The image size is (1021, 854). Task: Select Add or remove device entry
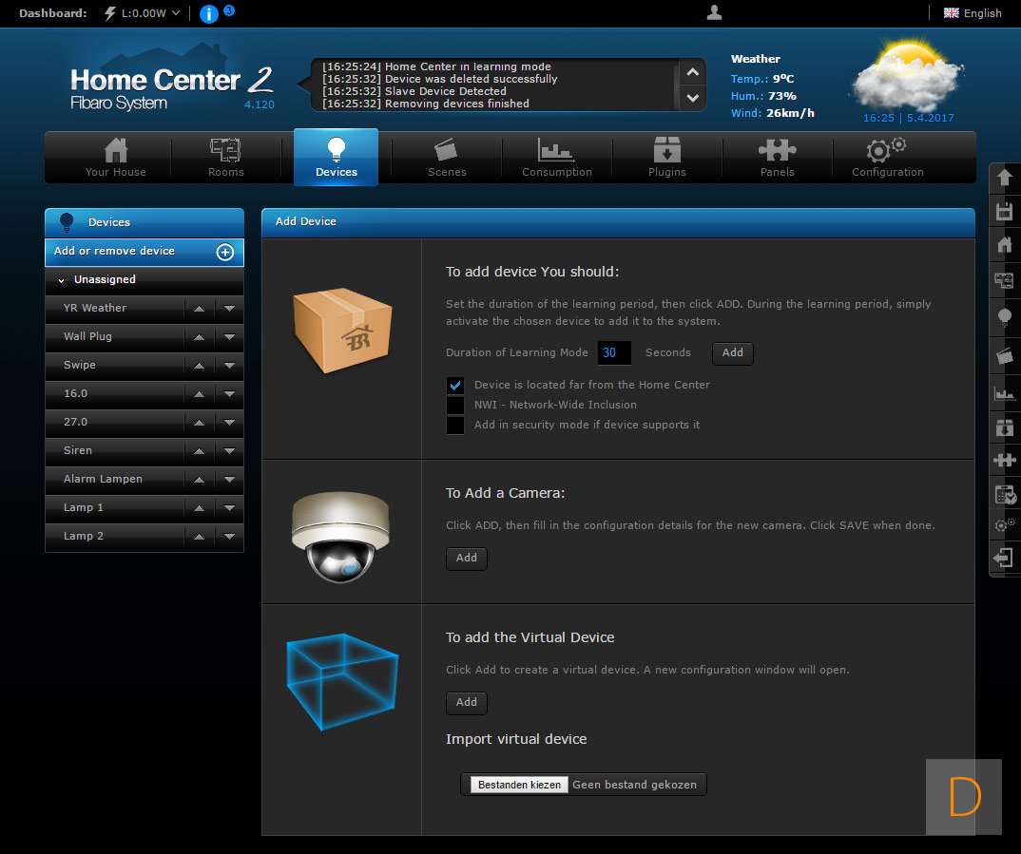coord(144,253)
